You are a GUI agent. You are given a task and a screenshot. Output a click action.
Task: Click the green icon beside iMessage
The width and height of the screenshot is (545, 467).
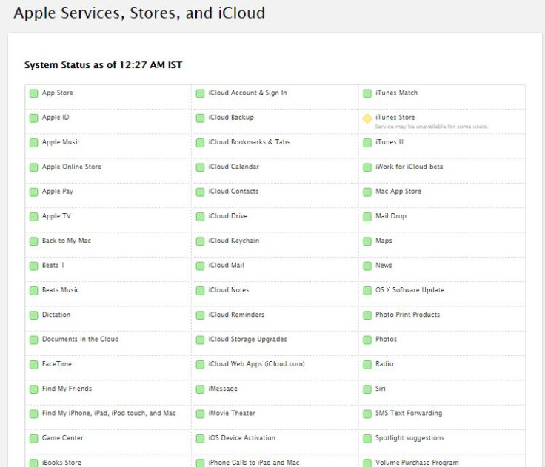200,389
